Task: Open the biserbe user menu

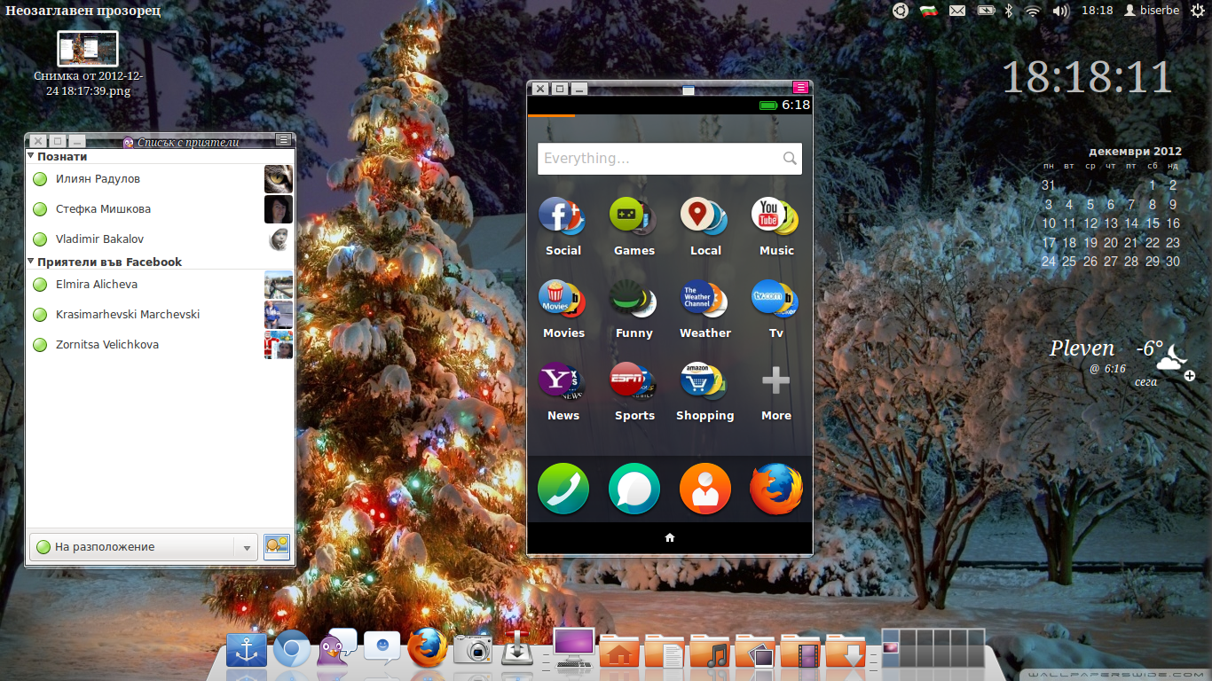Action: 1152,11
